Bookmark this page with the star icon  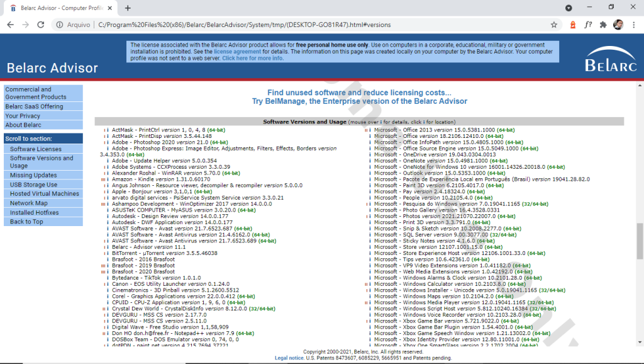(x=554, y=25)
